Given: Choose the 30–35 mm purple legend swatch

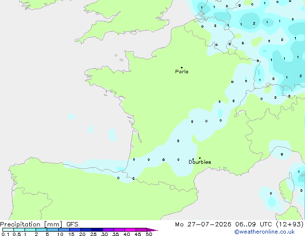Looking at the screenshot, I should 108,230.
